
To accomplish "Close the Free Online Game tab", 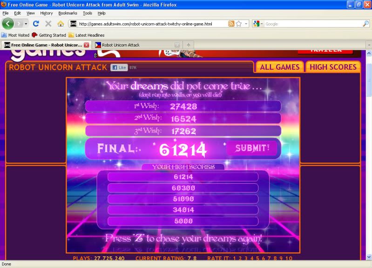I will coord(87,45).
